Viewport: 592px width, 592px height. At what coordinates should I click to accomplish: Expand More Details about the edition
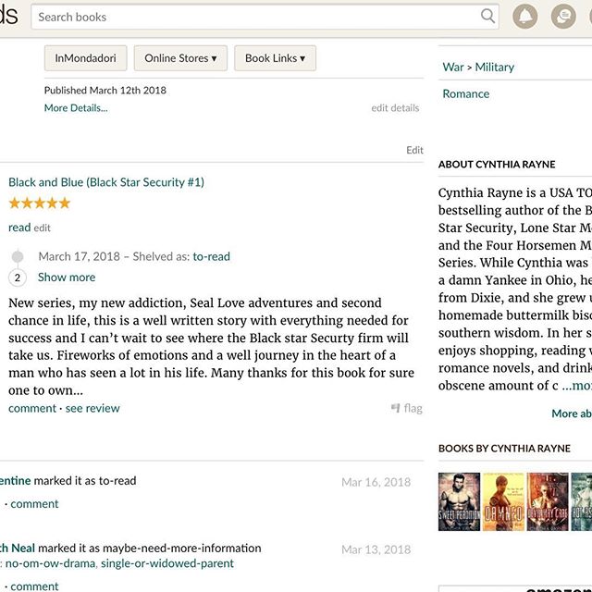pyautogui.click(x=76, y=108)
